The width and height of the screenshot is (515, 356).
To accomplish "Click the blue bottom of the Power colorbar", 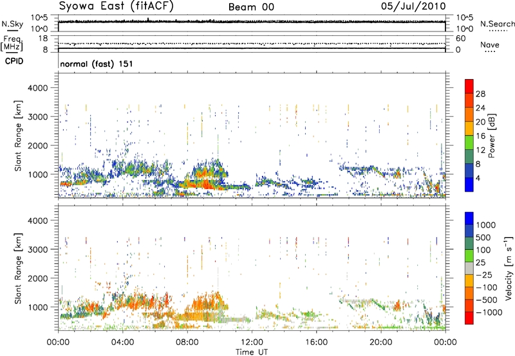I will [x=469, y=184].
